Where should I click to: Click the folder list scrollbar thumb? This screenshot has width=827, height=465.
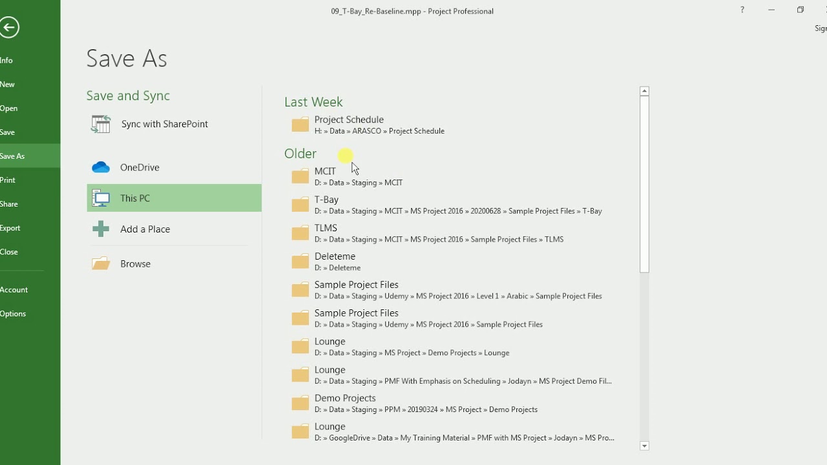pyautogui.click(x=644, y=184)
